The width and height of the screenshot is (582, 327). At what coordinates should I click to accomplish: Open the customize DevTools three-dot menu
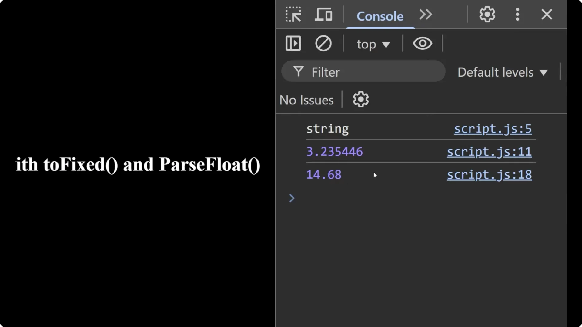[517, 14]
